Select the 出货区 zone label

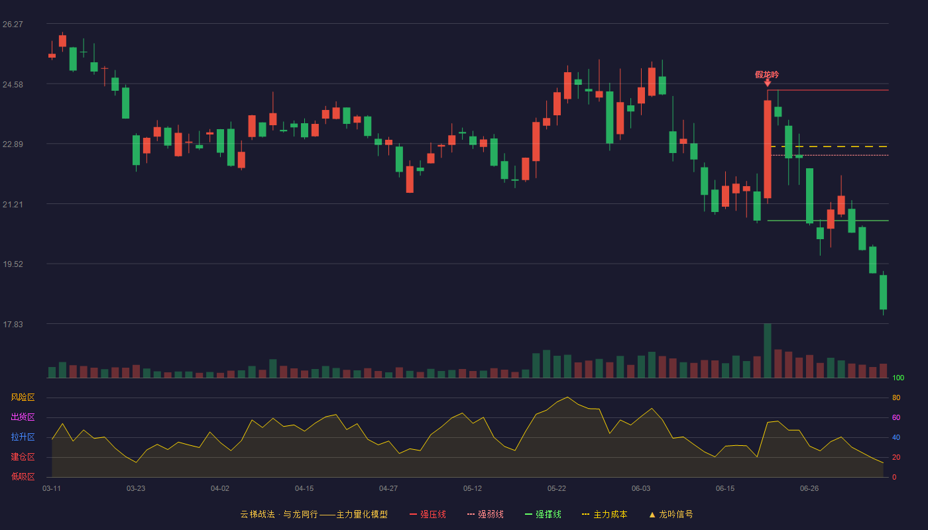[x=23, y=417]
